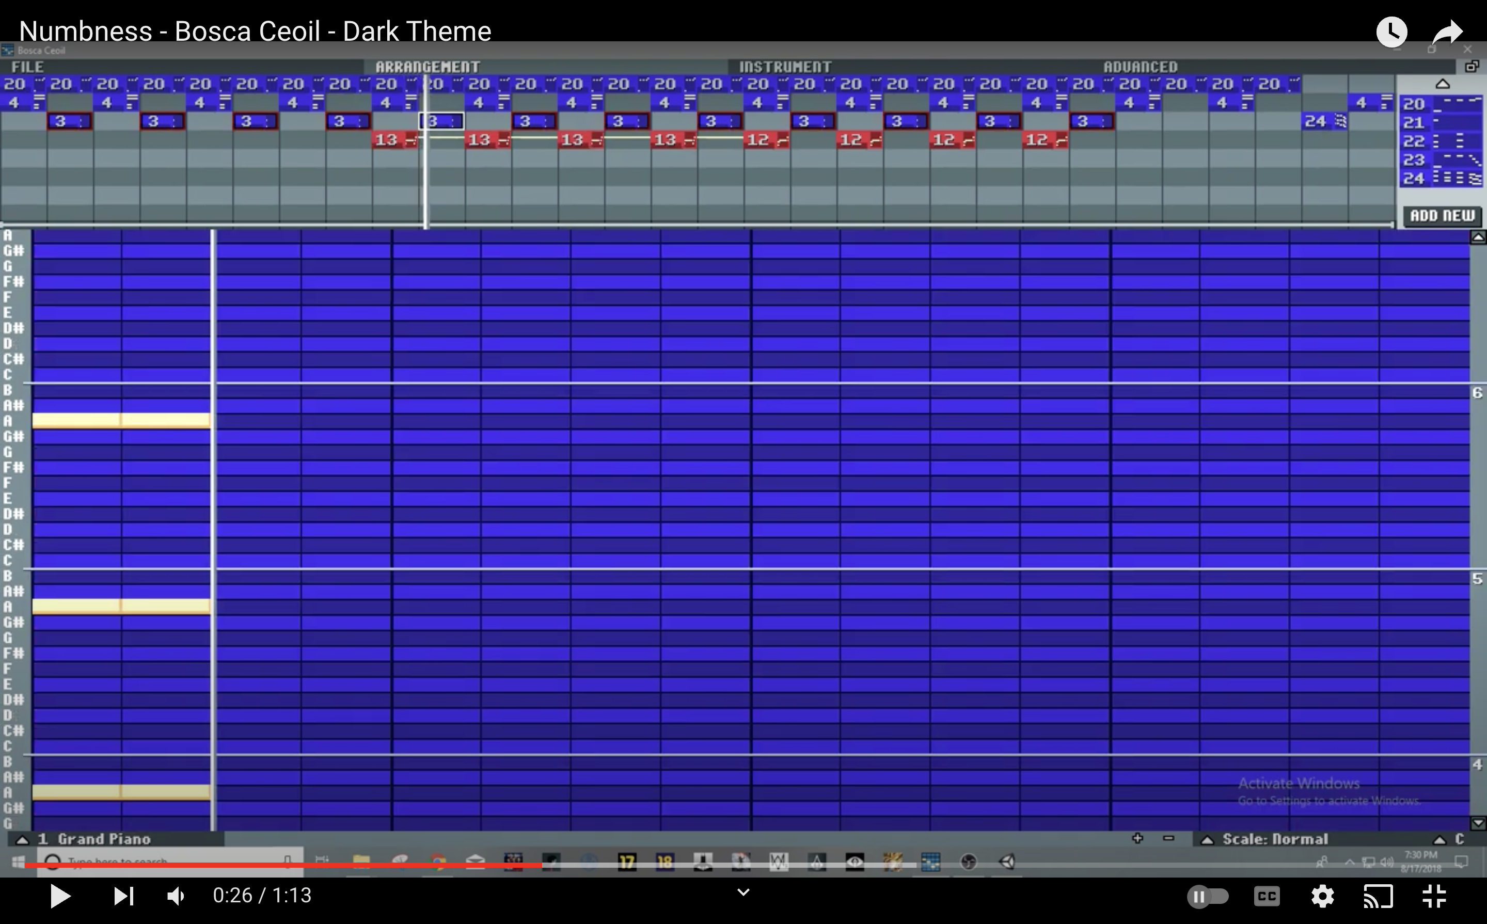The height and width of the screenshot is (924, 1487).
Task: Open the FILE tab in Bosca Ceoil
Action: coord(27,67)
